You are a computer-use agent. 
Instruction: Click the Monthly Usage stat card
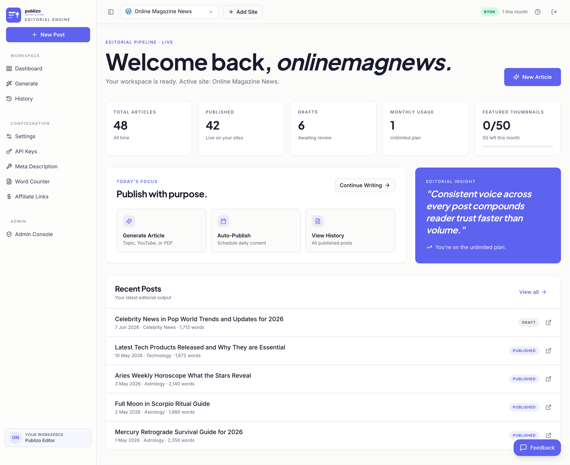tap(425, 128)
